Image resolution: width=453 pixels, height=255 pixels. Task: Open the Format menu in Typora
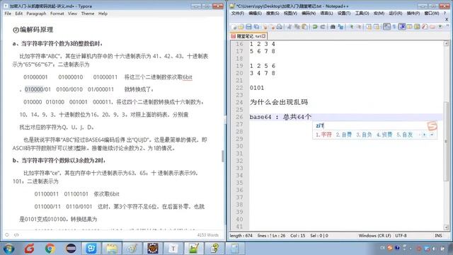57,13
